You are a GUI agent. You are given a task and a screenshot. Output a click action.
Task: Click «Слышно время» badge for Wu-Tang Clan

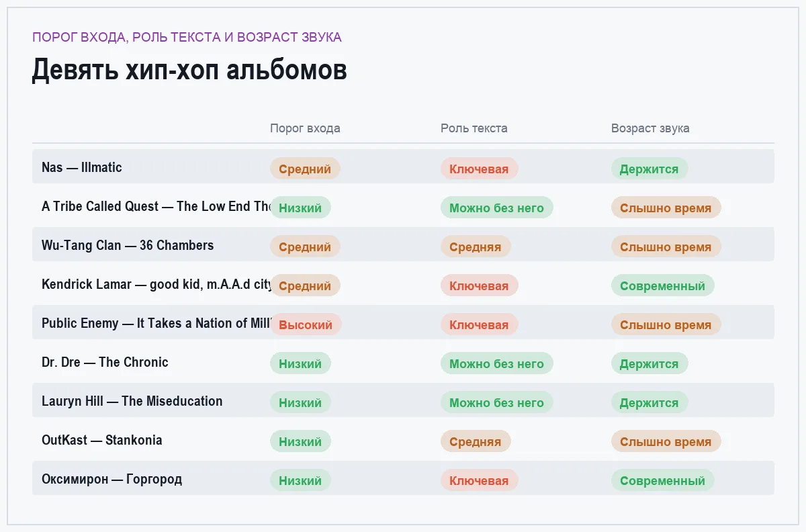tap(666, 247)
